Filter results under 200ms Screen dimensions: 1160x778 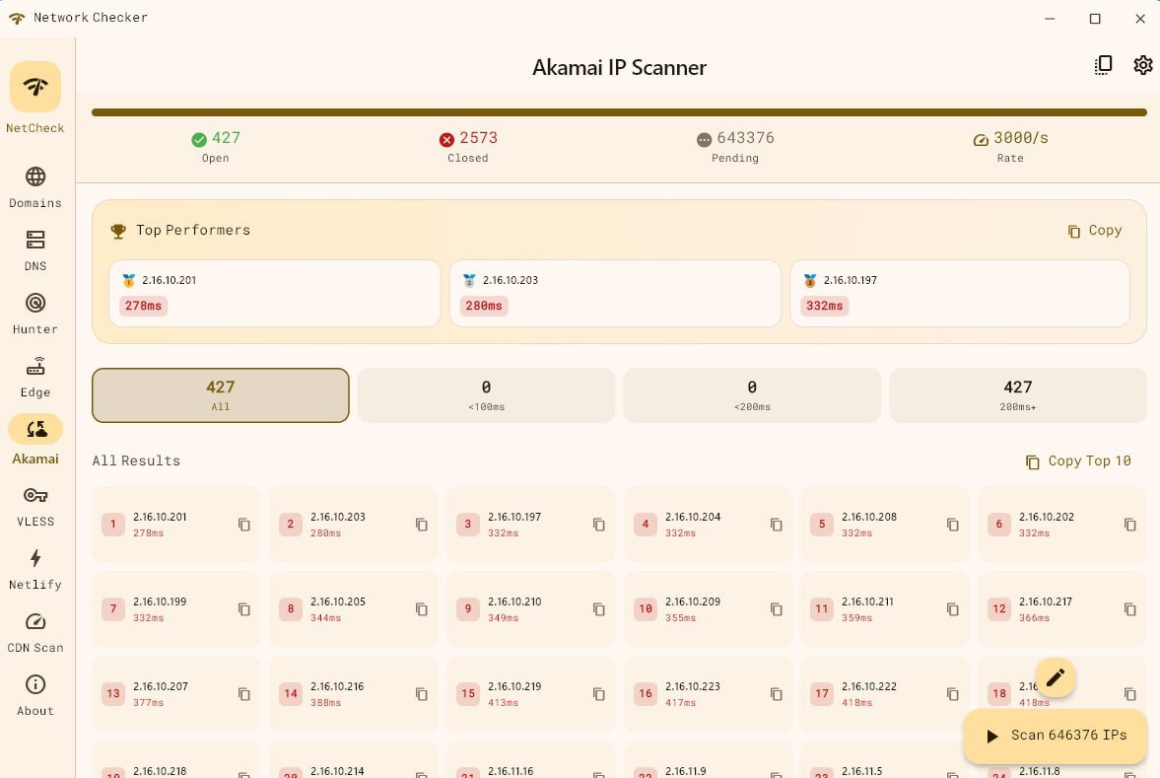752,395
